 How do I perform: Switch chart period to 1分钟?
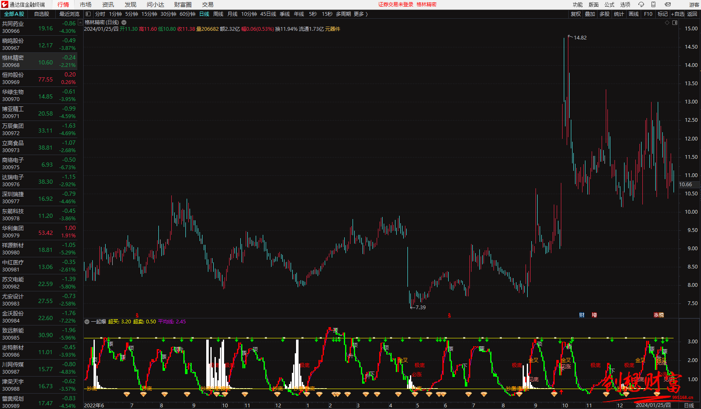(115, 14)
